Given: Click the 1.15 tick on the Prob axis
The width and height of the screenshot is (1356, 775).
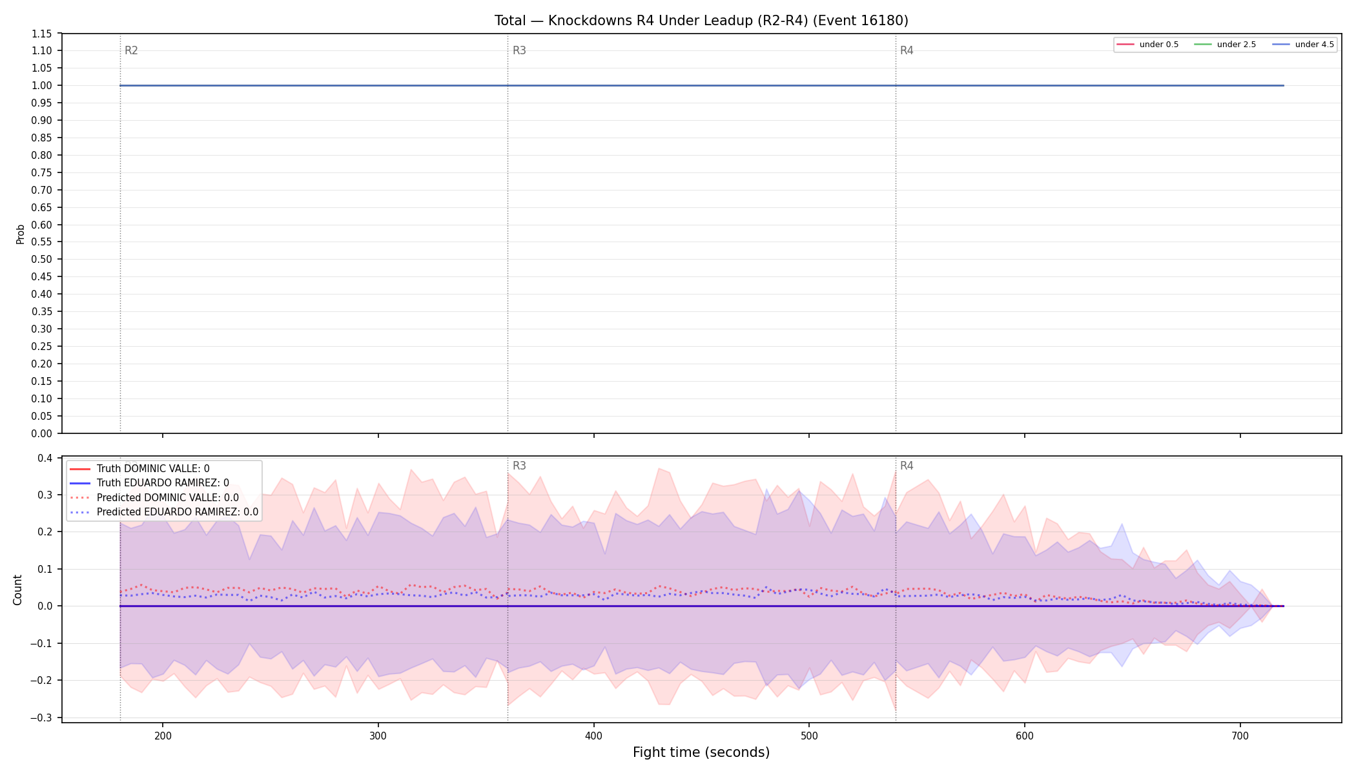Looking at the screenshot, I should 42,34.
